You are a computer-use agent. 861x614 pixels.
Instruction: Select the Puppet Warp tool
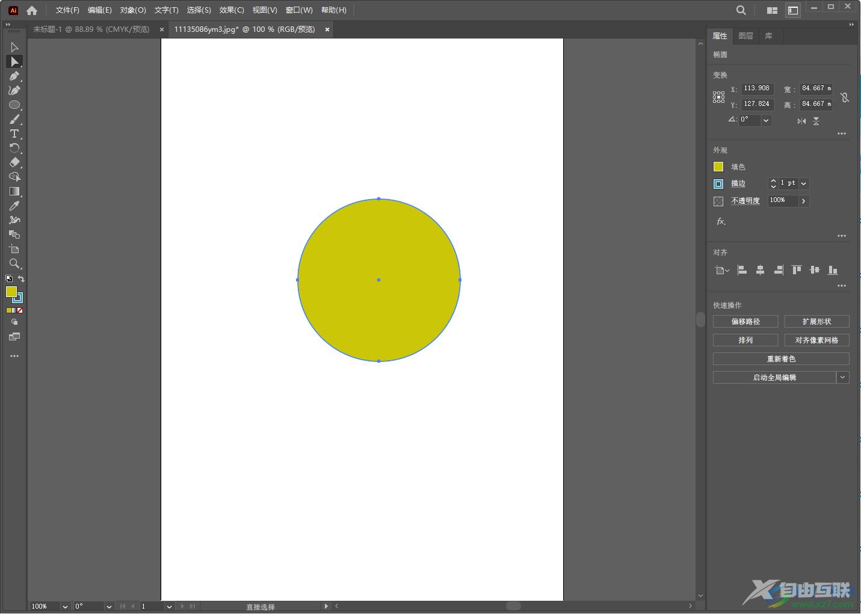14,220
